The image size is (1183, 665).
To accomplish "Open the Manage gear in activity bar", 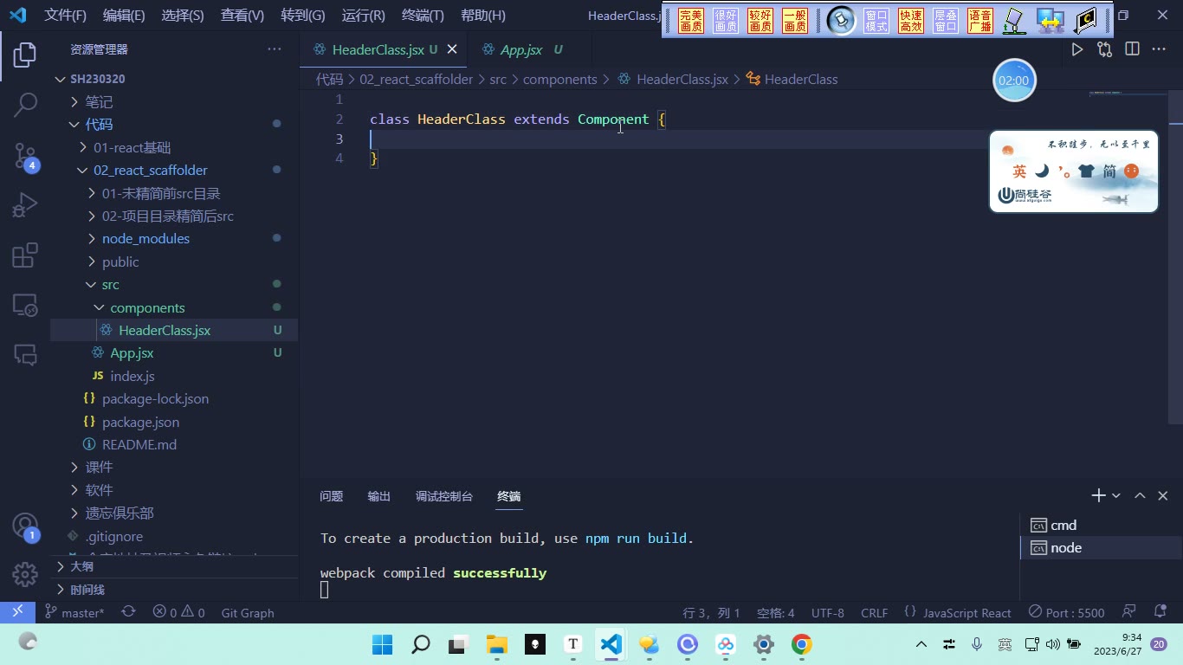I will click(x=25, y=574).
